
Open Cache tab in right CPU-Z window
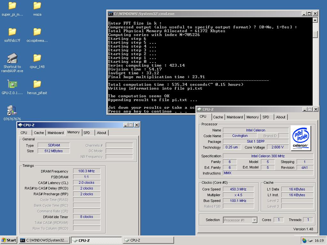tap(218, 117)
